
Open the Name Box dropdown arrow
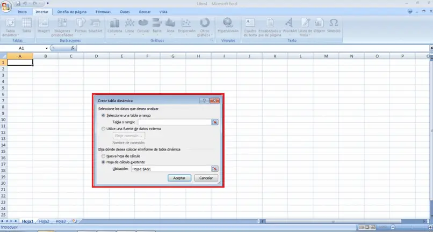coord(46,48)
